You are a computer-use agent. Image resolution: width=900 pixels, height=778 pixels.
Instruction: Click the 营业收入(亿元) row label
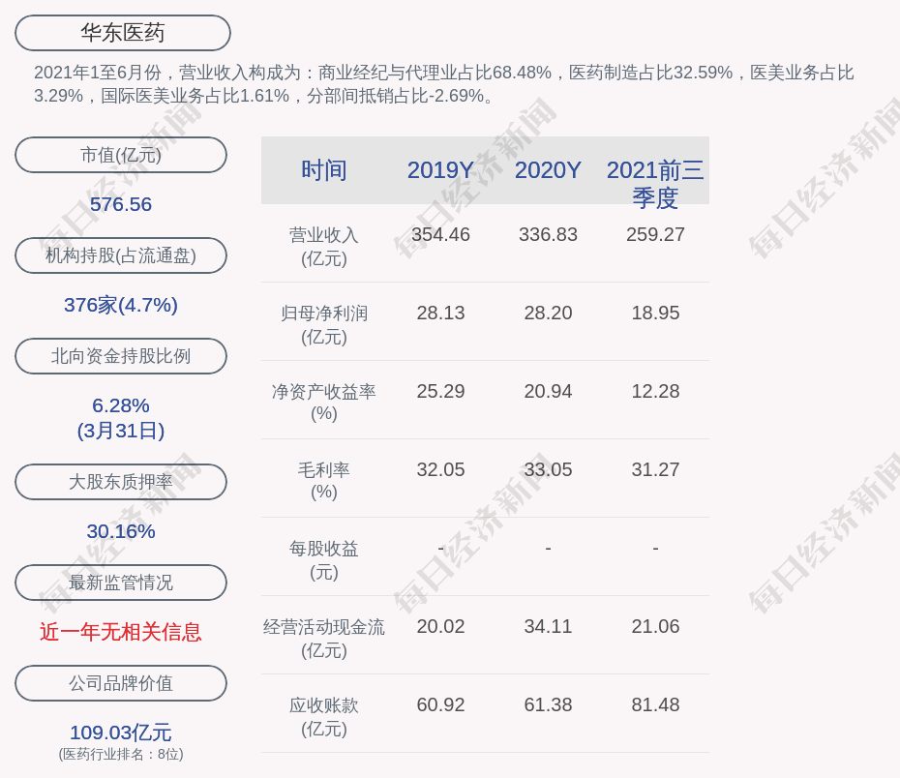click(324, 247)
